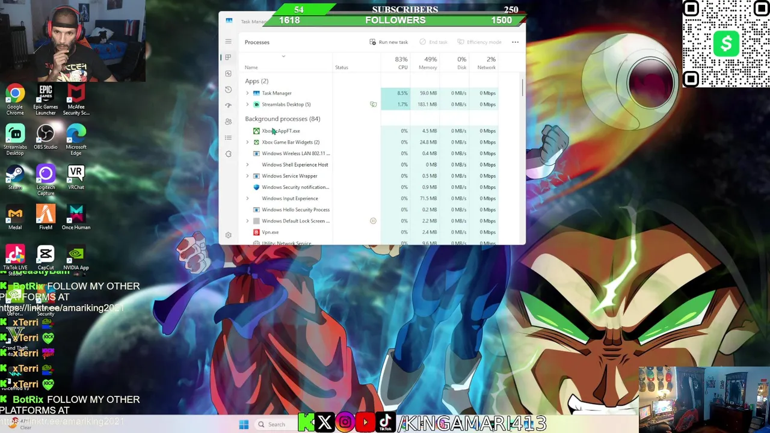This screenshot has height=433, width=770.
Task: Open Logitech Capture desktop icon
Action: pyautogui.click(x=46, y=180)
